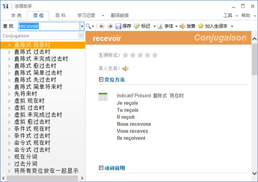Screen dimensions: 258x182
Task: Collapse the Conjugaison sidebar panel
Action: pyautogui.click(x=81, y=36)
